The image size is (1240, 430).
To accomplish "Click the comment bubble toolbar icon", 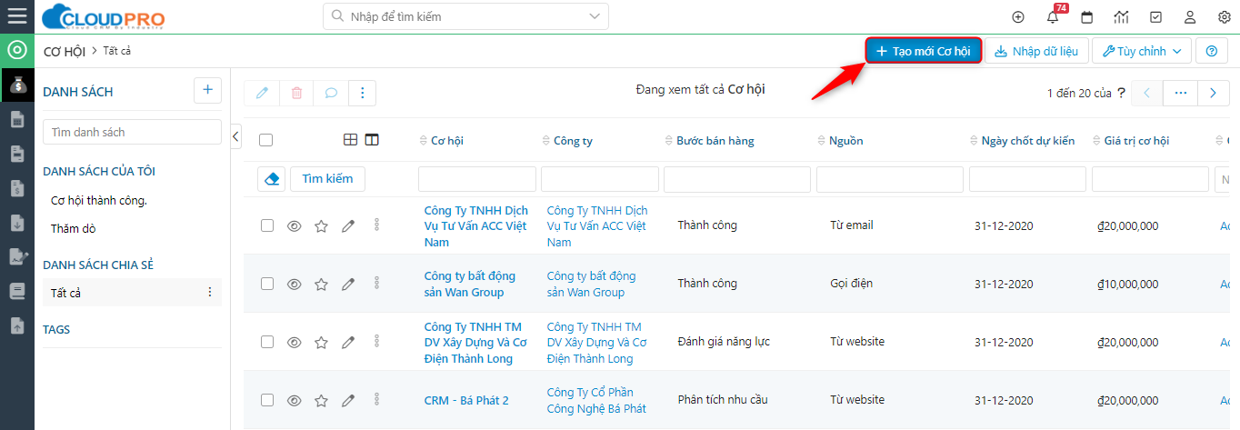I will pos(331,93).
